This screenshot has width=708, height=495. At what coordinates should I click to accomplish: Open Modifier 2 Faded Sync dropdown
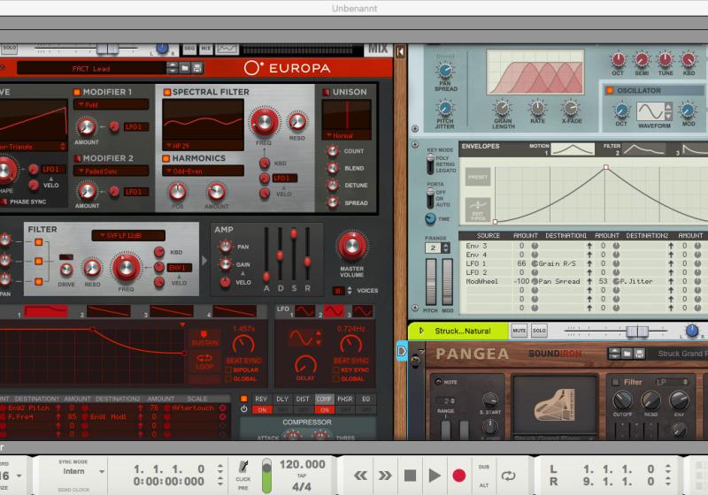(112, 171)
